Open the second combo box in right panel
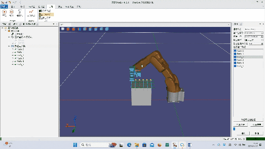This screenshot has width=265, height=149. coord(254,36)
